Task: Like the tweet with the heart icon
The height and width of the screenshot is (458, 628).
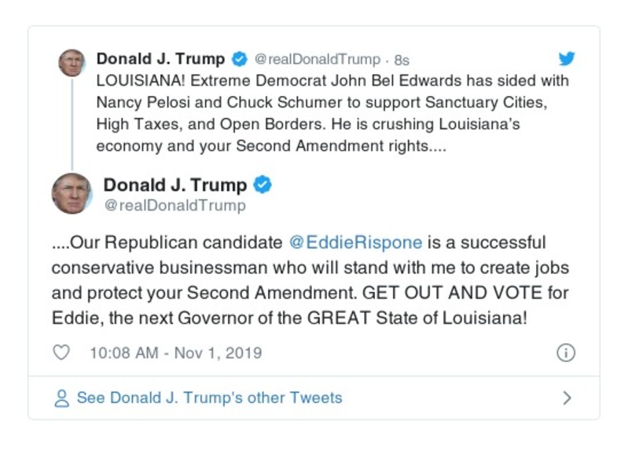Action: 61,353
